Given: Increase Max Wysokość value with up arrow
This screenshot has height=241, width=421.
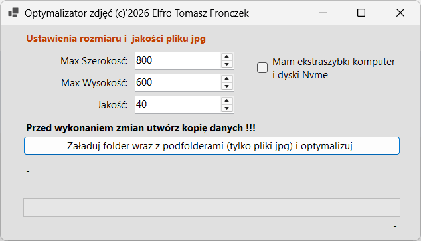Looking at the screenshot, I should pyautogui.click(x=227, y=78).
